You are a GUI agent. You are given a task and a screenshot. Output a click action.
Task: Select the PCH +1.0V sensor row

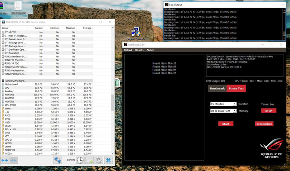47,129
